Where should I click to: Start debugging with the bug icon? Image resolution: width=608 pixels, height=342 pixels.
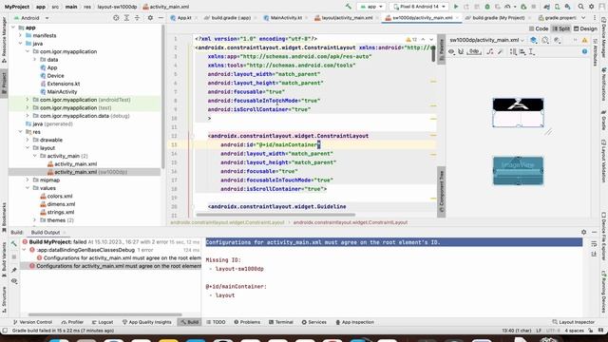tap(487, 7)
